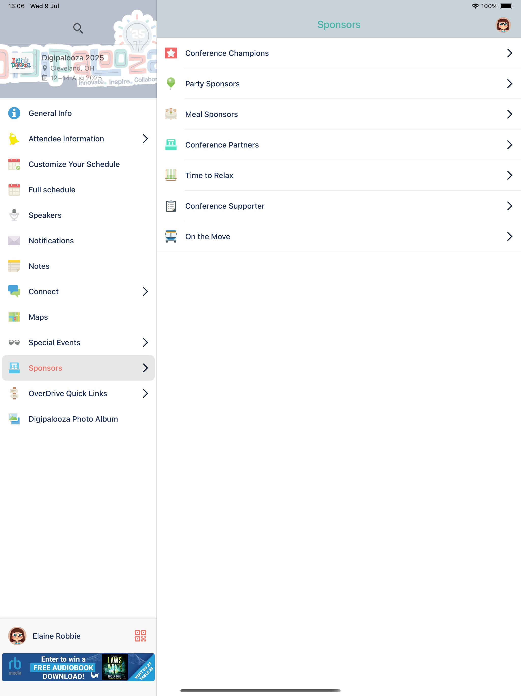Open Notes in sidebar
Screen dimensions: 521x696
pyautogui.click(x=78, y=266)
